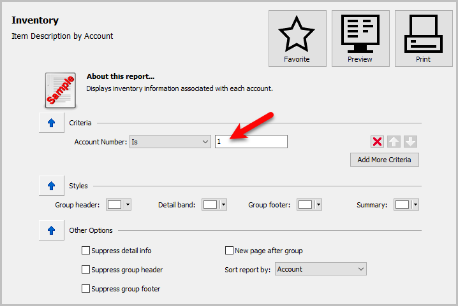This screenshot has width=458, height=306.
Task: Open the Sample report thumbnail
Action: (x=61, y=90)
